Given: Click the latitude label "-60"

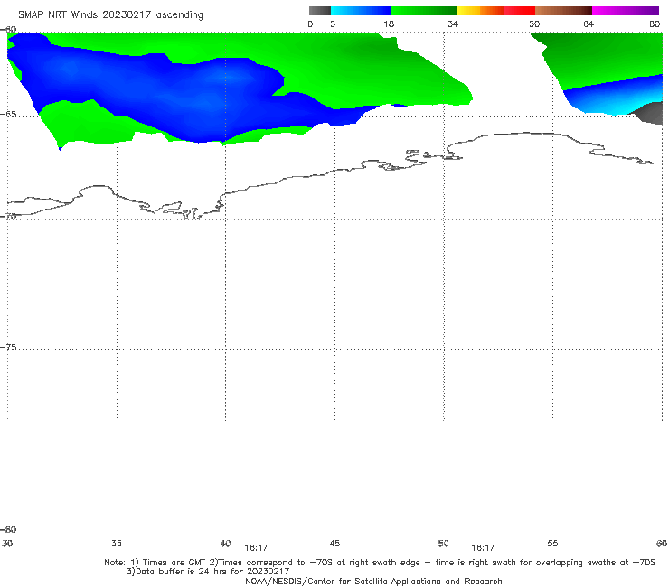Looking at the screenshot, I should [x=8, y=29].
